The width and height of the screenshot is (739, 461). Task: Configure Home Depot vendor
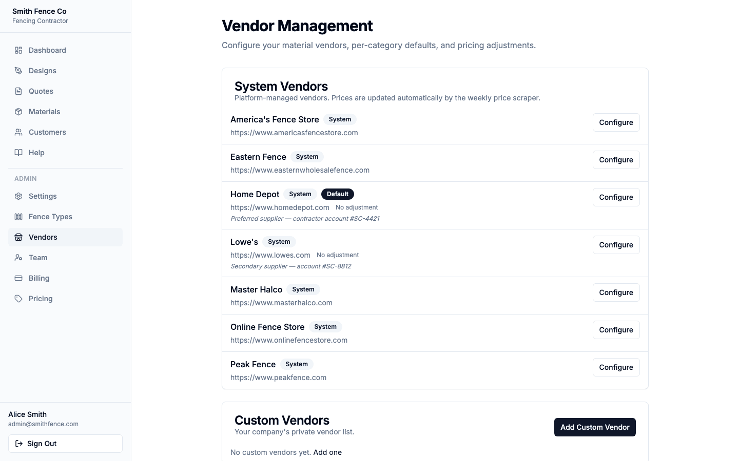click(616, 197)
